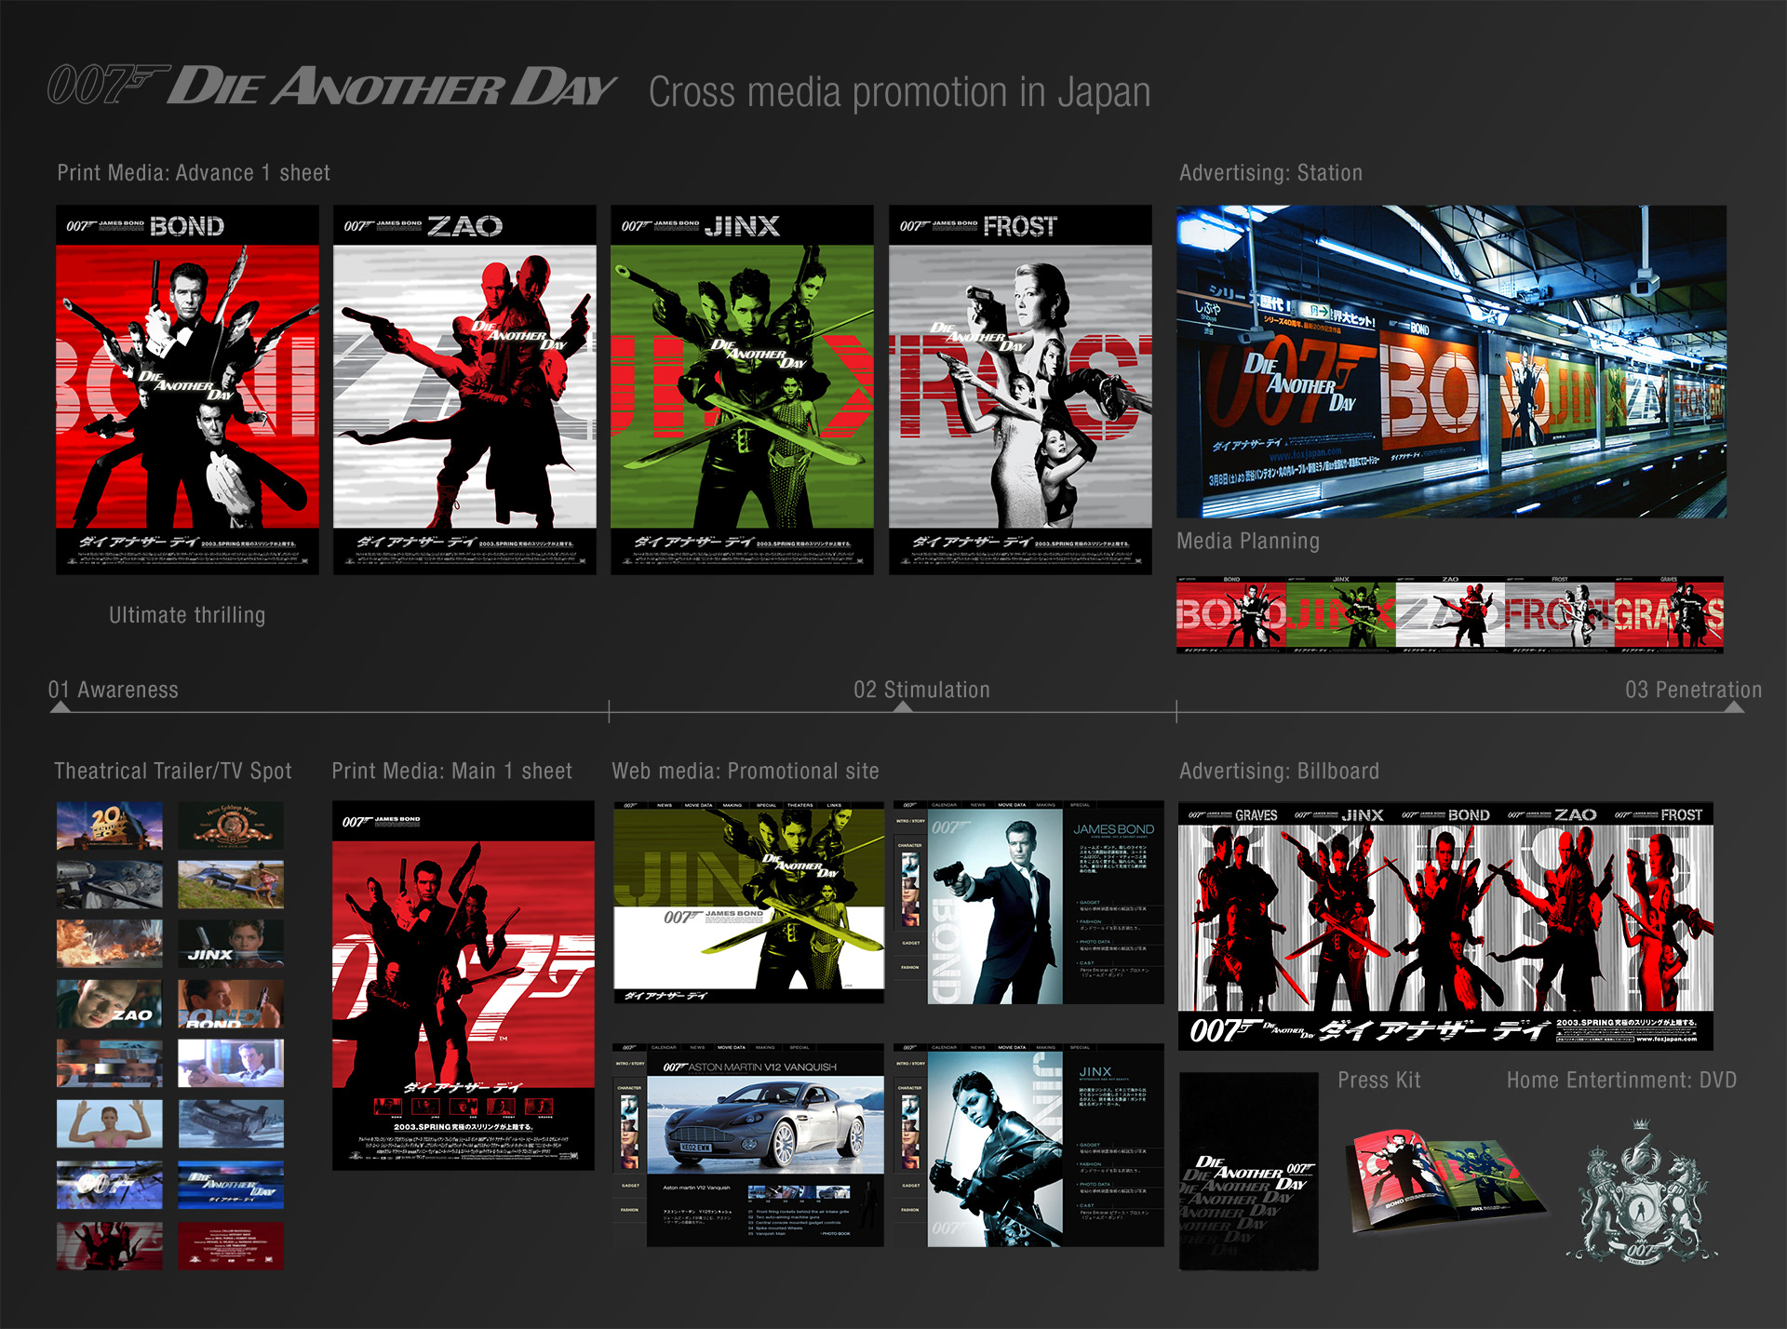Open the Aston Martin V12 Vanquish page screenshot

pyautogui.click(x=748, y=1145)
